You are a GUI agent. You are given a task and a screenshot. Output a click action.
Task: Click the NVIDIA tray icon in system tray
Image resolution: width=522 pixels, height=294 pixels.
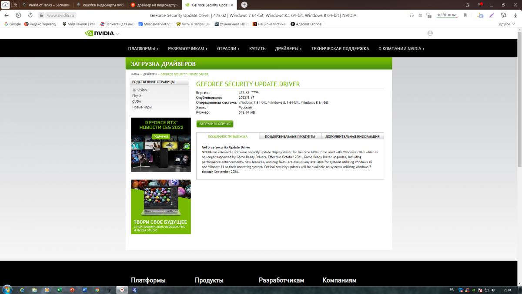pos(473,290)
